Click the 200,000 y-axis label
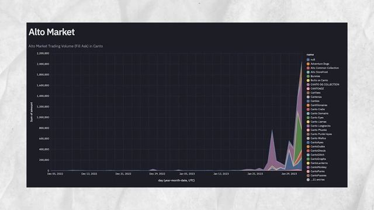 (x=44, y=160)
